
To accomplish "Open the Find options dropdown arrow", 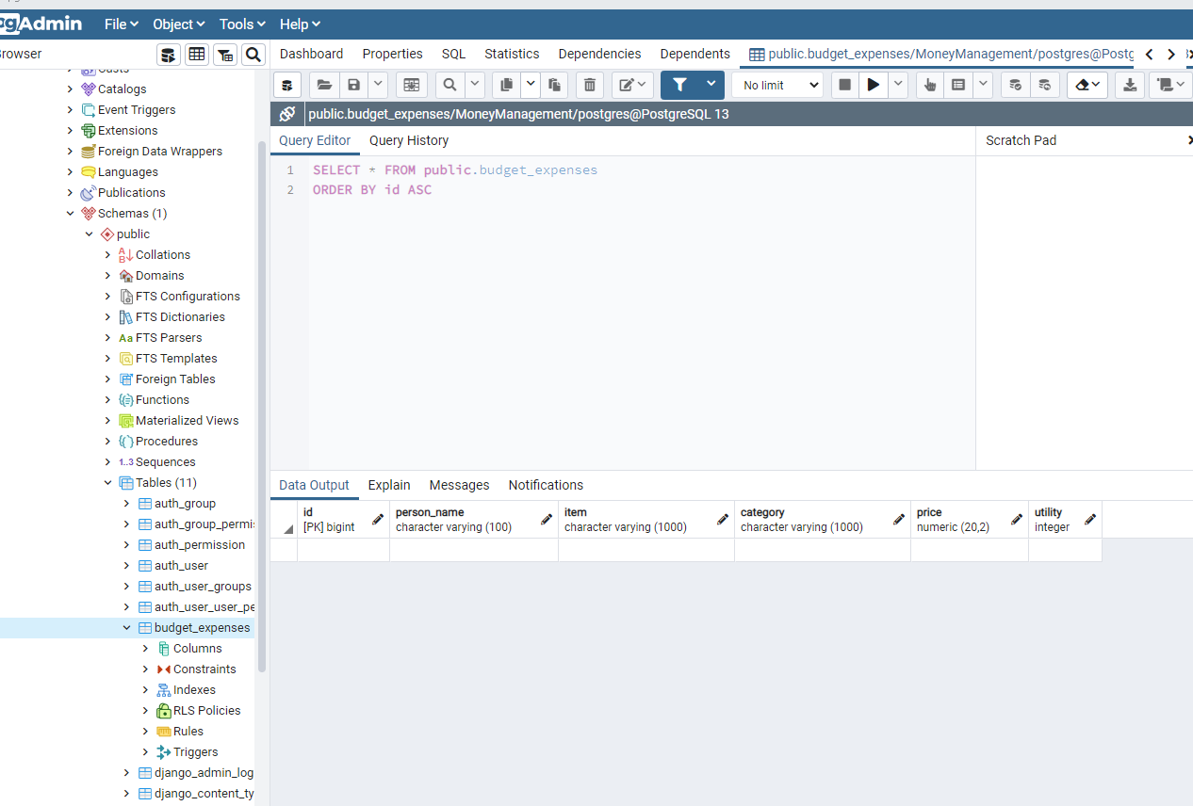I will pyautogui.click(x=474, y=85).
